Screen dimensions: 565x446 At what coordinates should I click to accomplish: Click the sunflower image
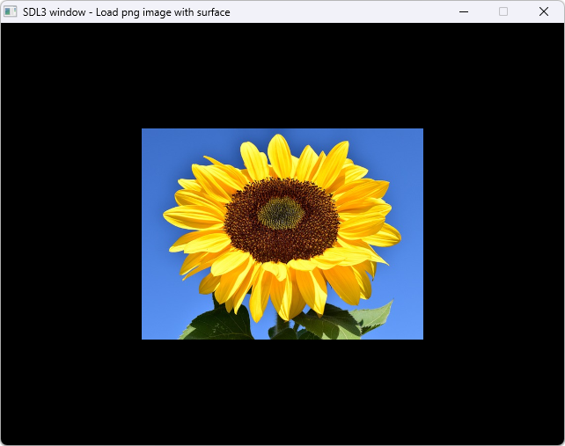(282, 234)
